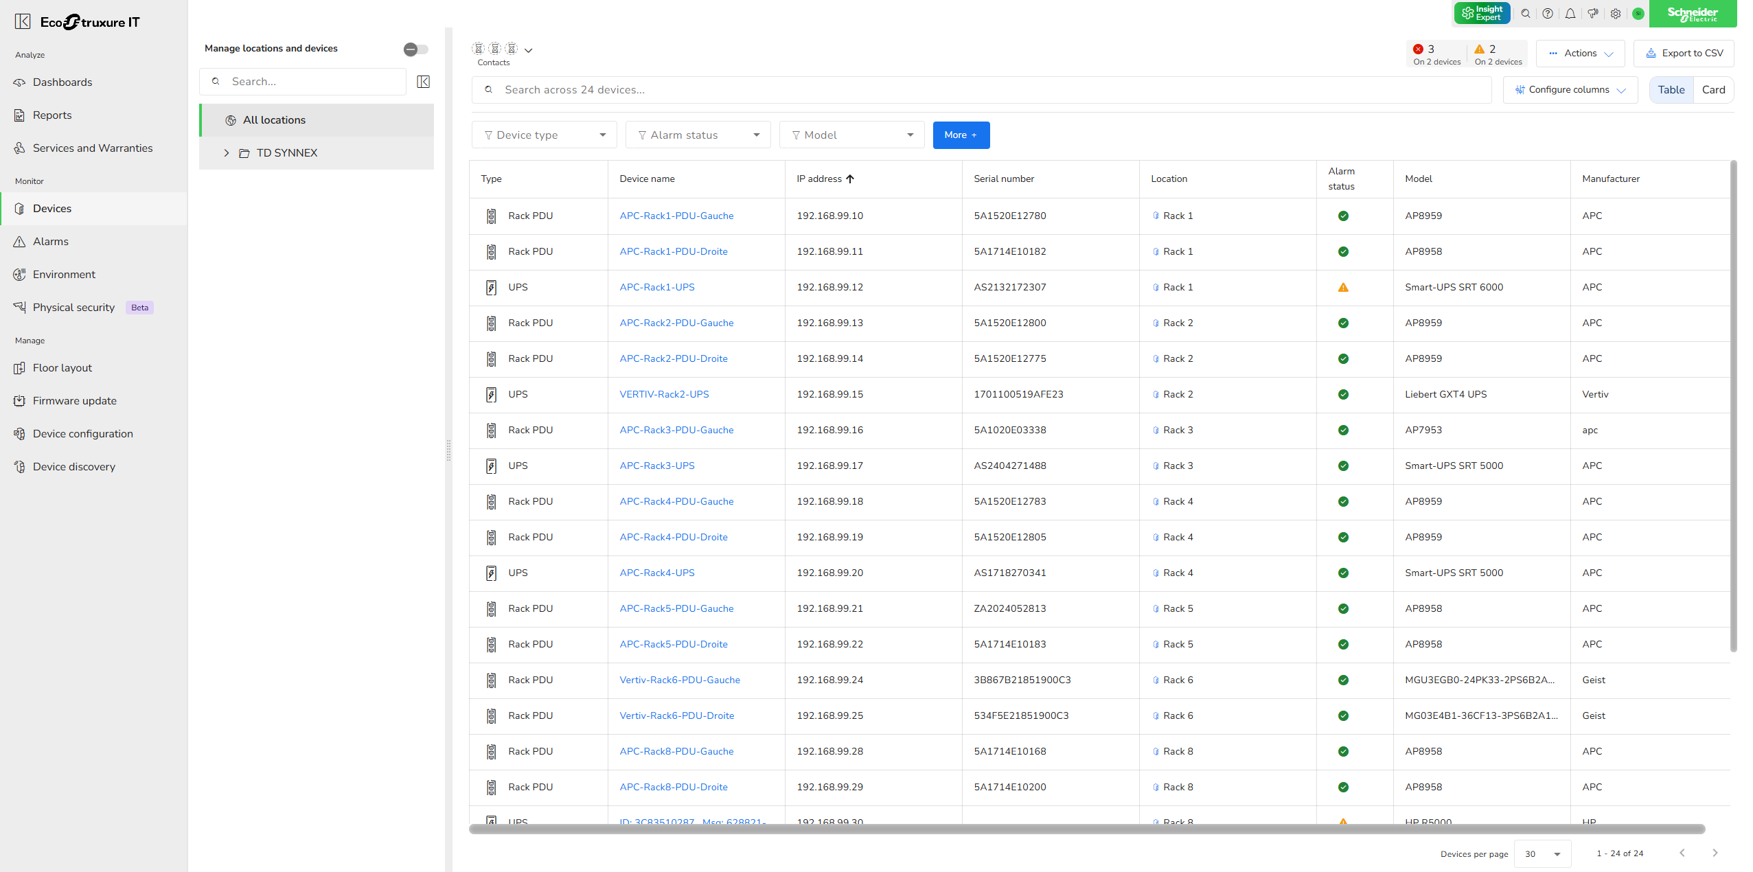The width and height of the screenshot is (1753, 872).
Task: Switch to Card view
Action: pos(1712,90)
